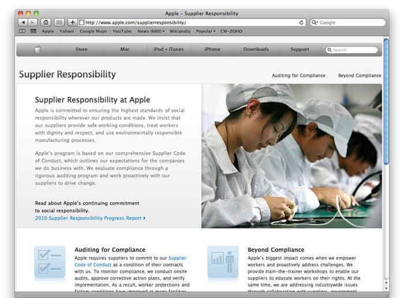Click the Apple logo in site navigation
Screen dimensions: 404x298
[38, 49]
